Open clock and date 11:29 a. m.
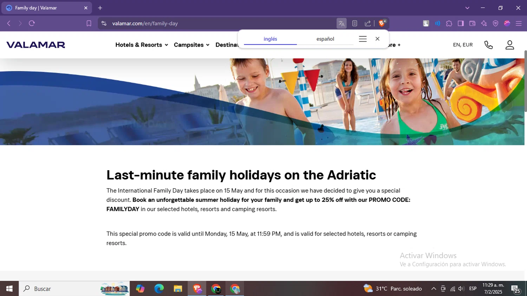 tap(493, 289)
